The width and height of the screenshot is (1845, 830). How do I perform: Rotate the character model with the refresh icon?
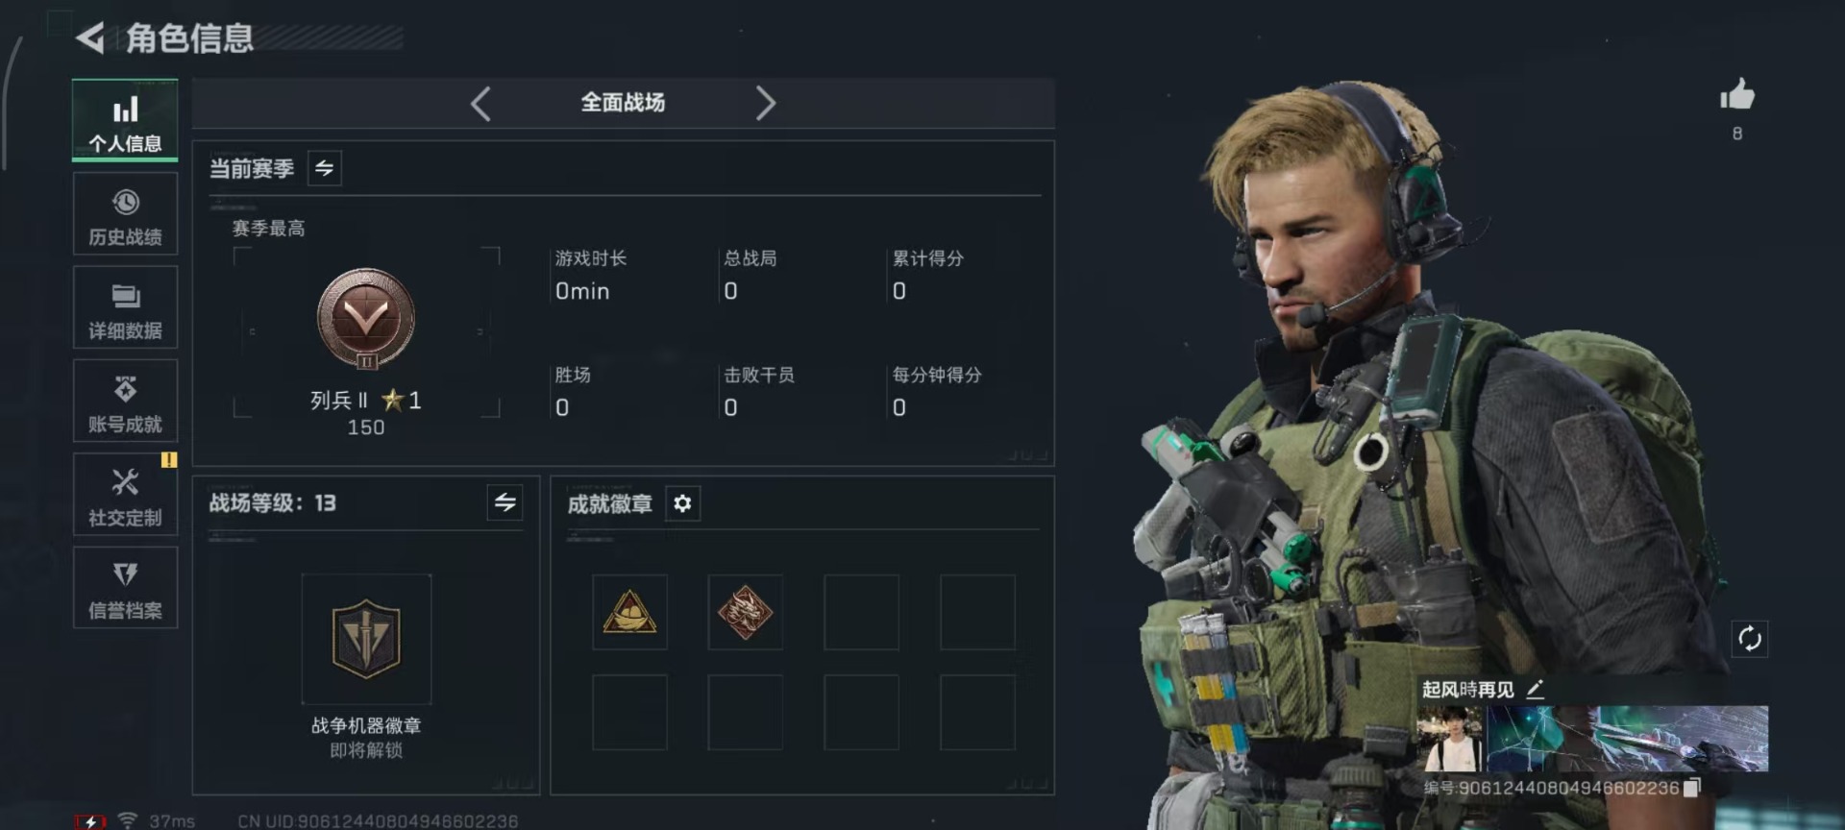click(1750, 639)
